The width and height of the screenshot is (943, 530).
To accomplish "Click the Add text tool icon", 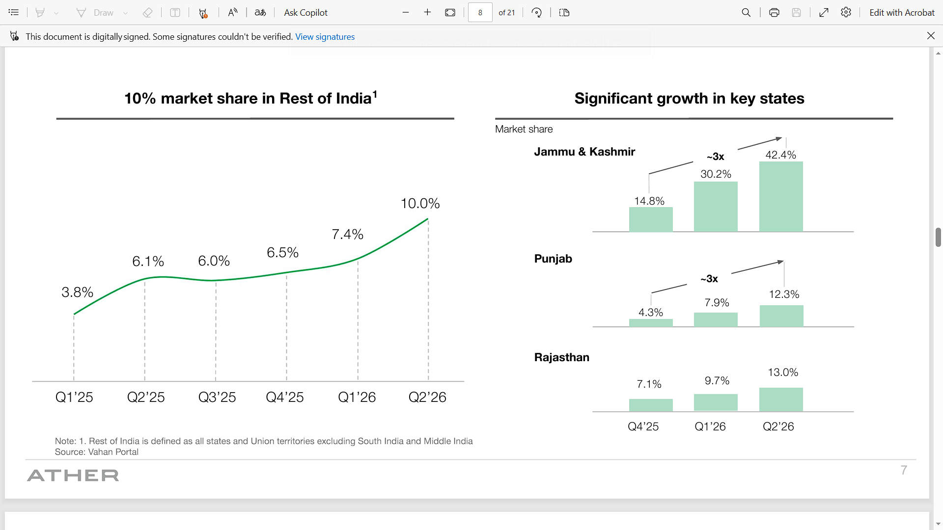I will 175,12.
